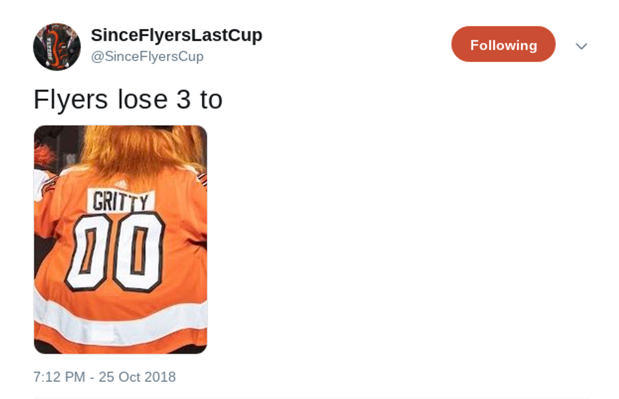Click the GRITTY nameplate in the photo
Viewport: 619px width, 399px height.
coord(122,201)
